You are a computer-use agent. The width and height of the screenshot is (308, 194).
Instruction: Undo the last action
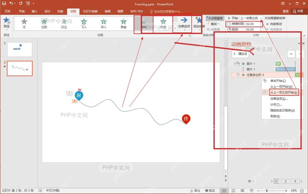click(11, 3)
